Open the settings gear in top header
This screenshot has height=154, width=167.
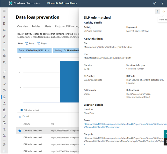point(155,3)
